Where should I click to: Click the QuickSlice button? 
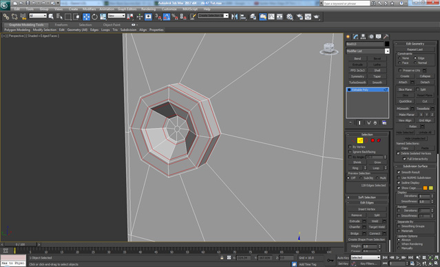405,101
